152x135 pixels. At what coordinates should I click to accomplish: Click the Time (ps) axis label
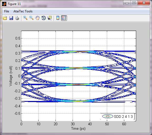pyautogui.click(x=78, y=129)
